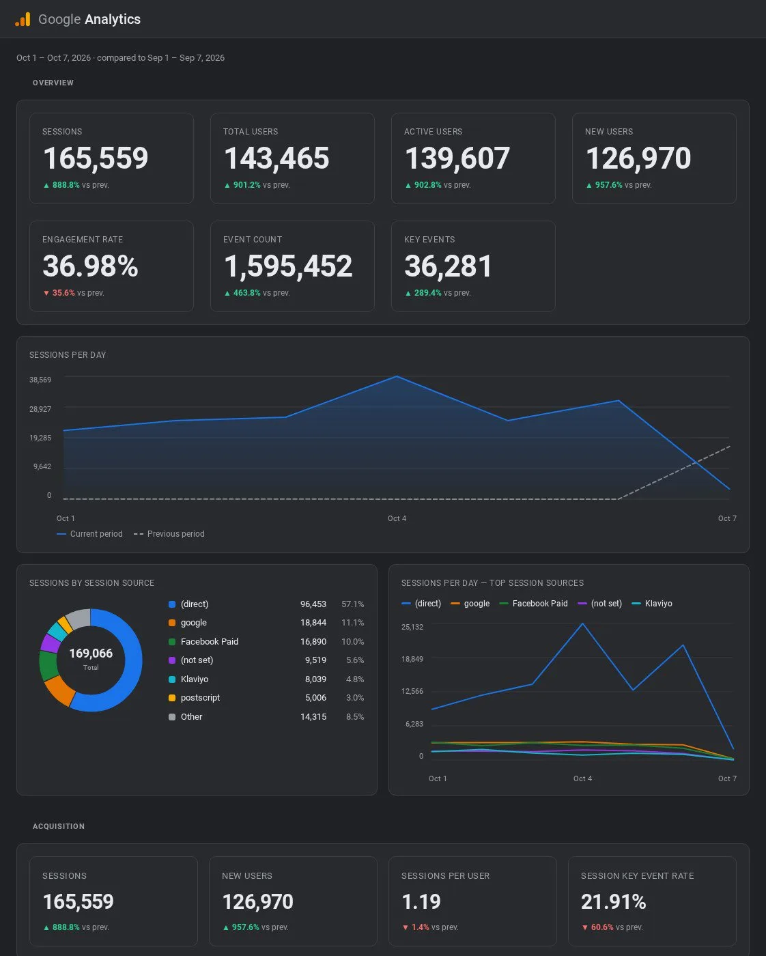Click the blue (direct) color swatch in table

point(172,604)
